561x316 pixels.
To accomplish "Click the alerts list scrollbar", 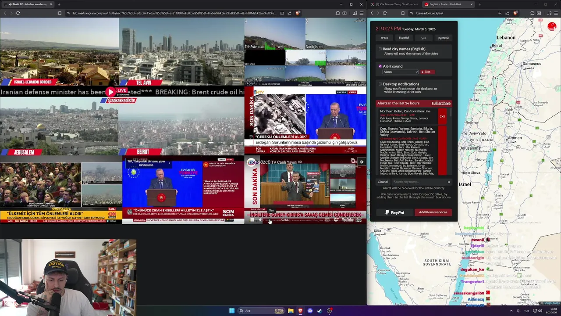I will [x=450, y=112].
